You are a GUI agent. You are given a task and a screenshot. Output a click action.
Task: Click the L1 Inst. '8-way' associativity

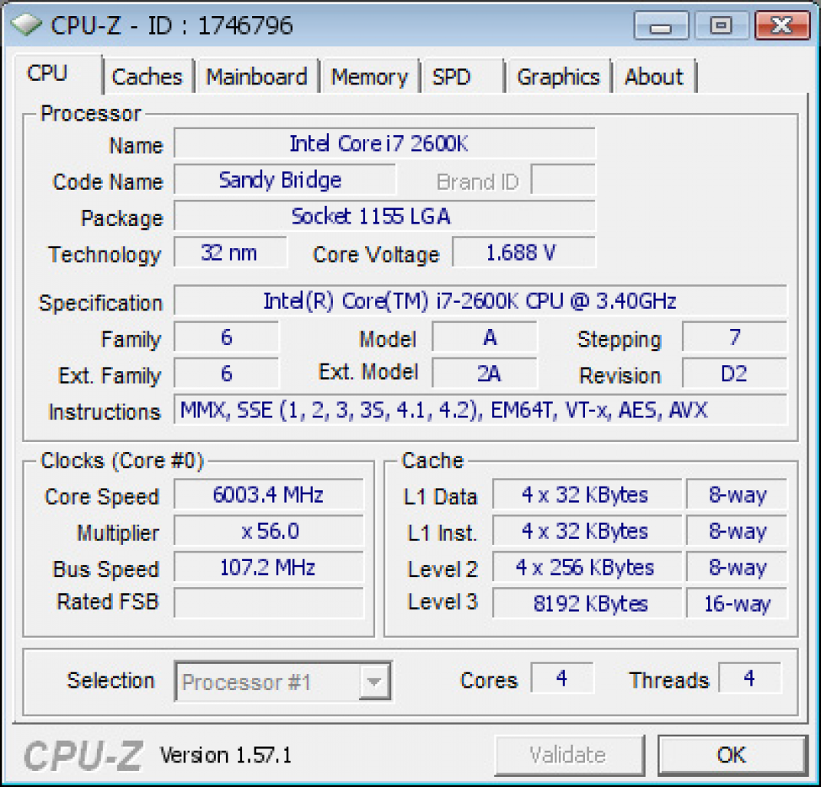[736, 531]
